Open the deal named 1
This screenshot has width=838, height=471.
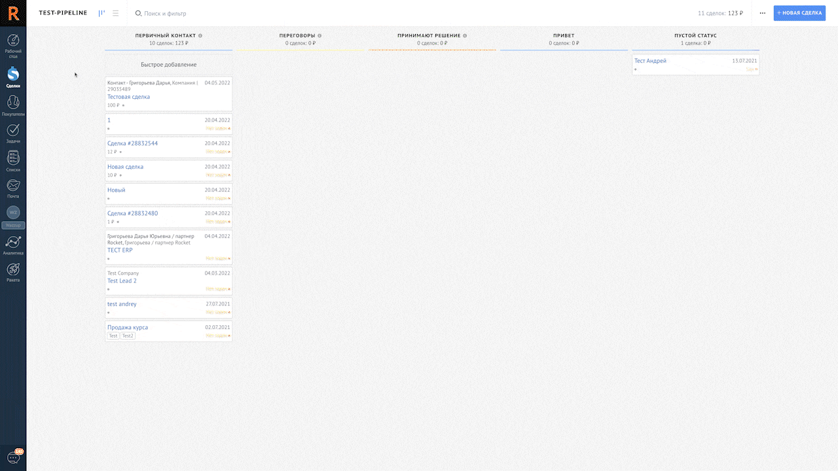click(109, 120)
